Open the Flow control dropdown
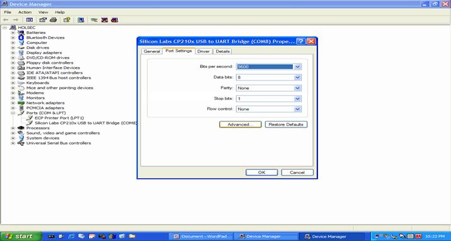The height and width of the screenshot is (241, 451). pos(297,109)
